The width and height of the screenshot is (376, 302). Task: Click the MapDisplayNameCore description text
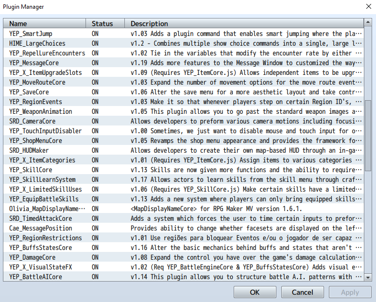(216, 209)
